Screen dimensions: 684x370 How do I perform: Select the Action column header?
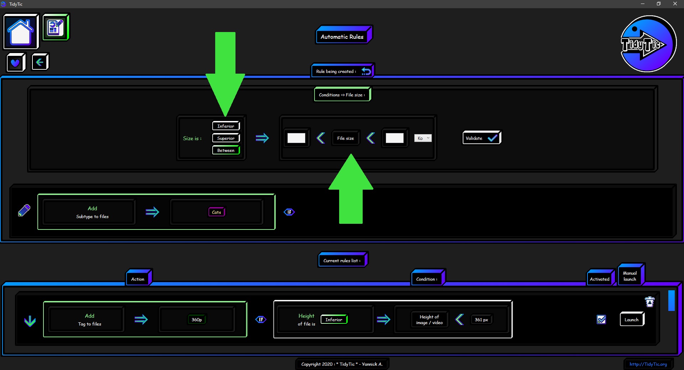pos(139,278)
